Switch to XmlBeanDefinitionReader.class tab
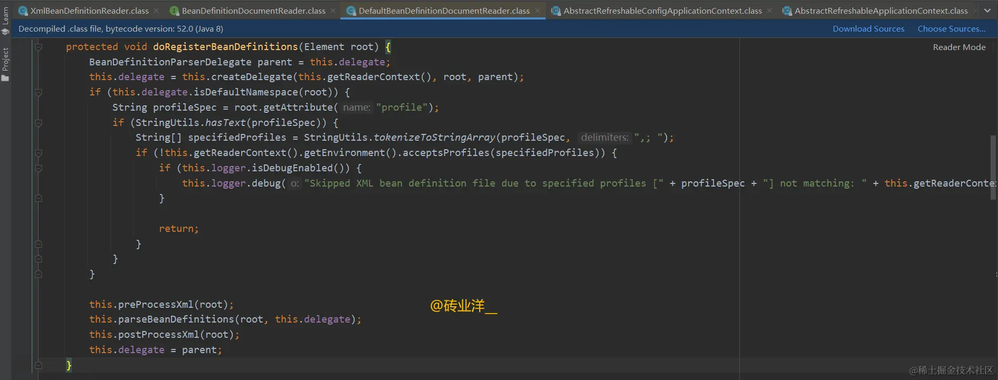 pyautogui.click(x=90, y=11)
